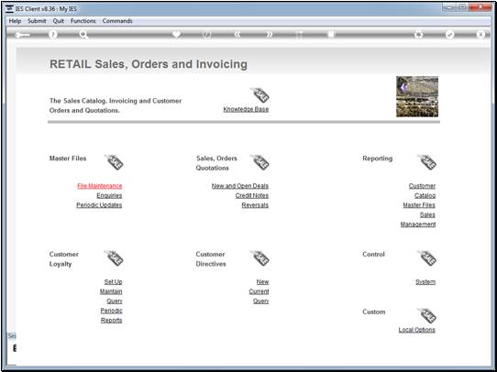Click the sale tag beside Reporting
Image resolution: width=497 pixels, height=372 pixels.
click(x=426, y=162)
